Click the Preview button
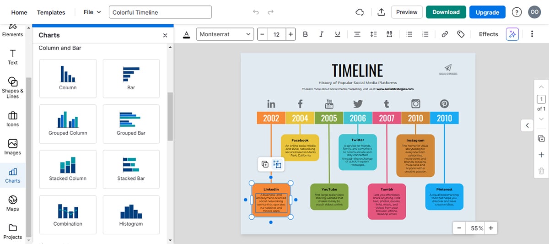The height and width of the screenshot is (244, 549). (x=406, y=12)
